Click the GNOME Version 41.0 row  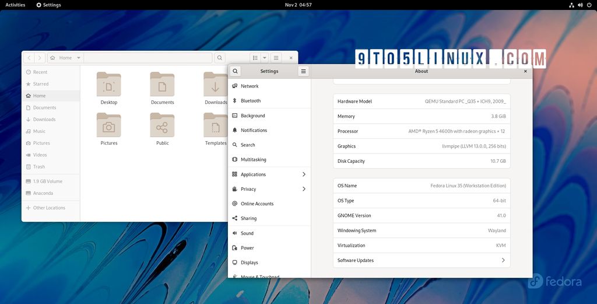(x=422, y=216)
